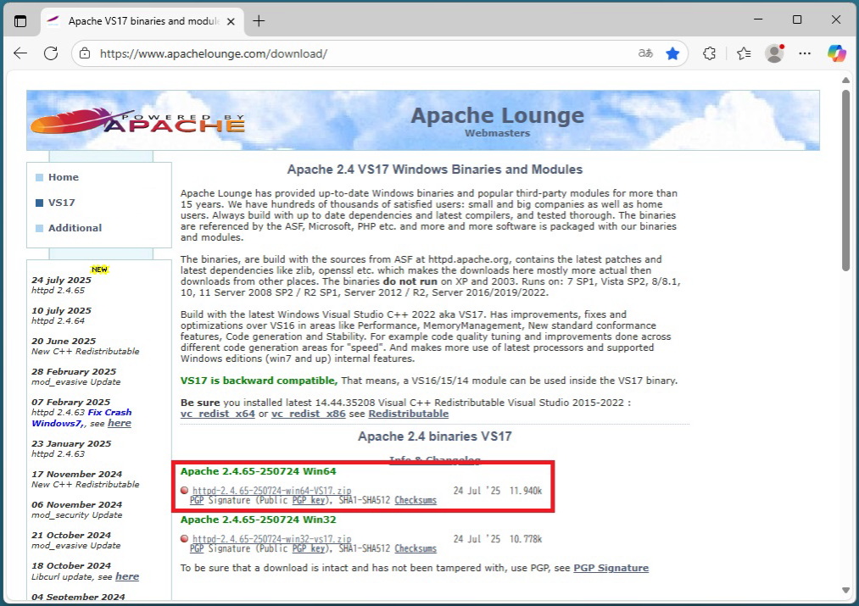
Task: Download httpd-2.4.65-250724-win32-vs17.zip
Action: click(271, 539)
